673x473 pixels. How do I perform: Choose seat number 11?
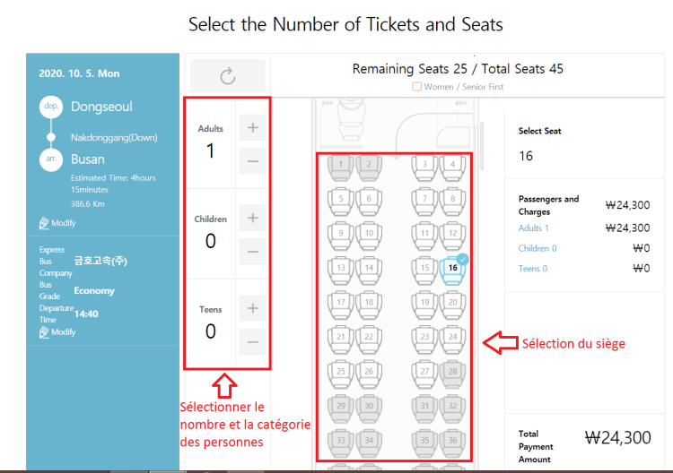[x=424, y=234]
